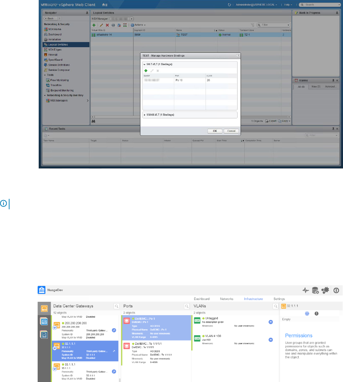Delete logical switch with the red X

(x=107, y=25)
